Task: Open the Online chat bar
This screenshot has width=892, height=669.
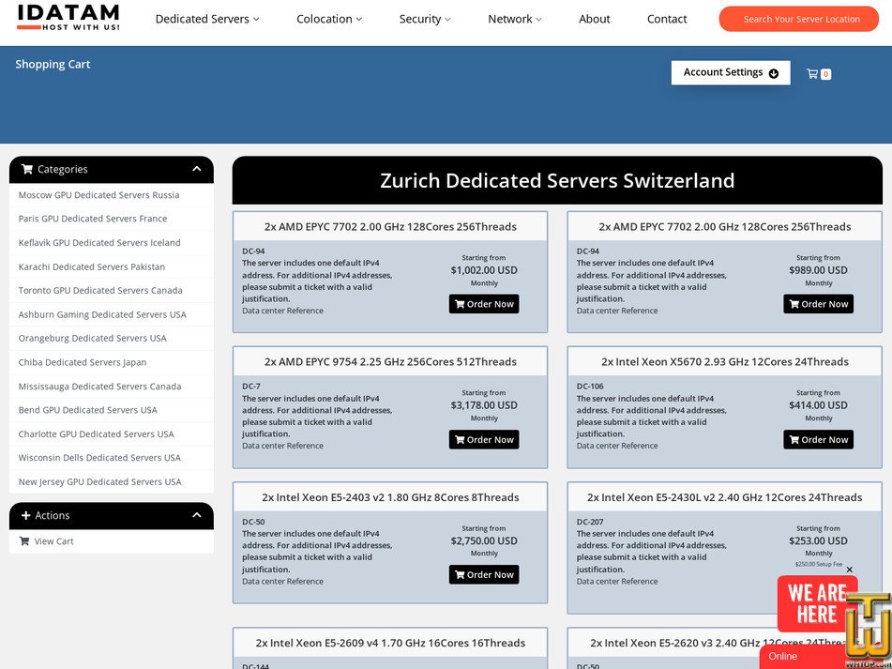Action: click(782, 656)
